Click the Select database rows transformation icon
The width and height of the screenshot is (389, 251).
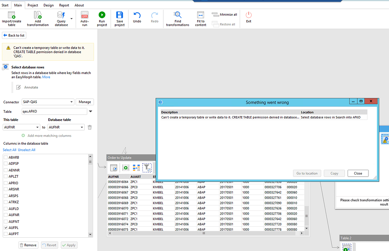click(5, 67)
